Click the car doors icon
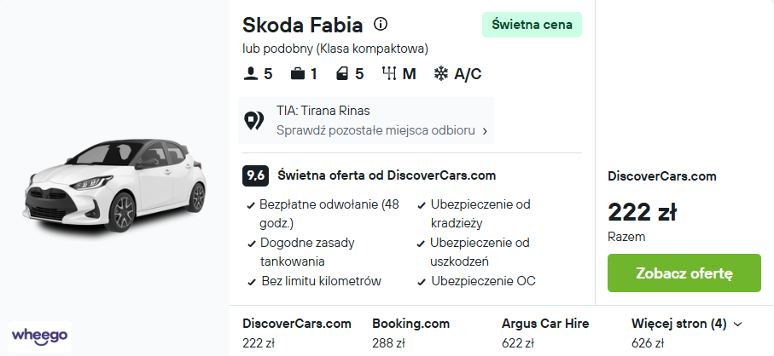 point(342,74)
